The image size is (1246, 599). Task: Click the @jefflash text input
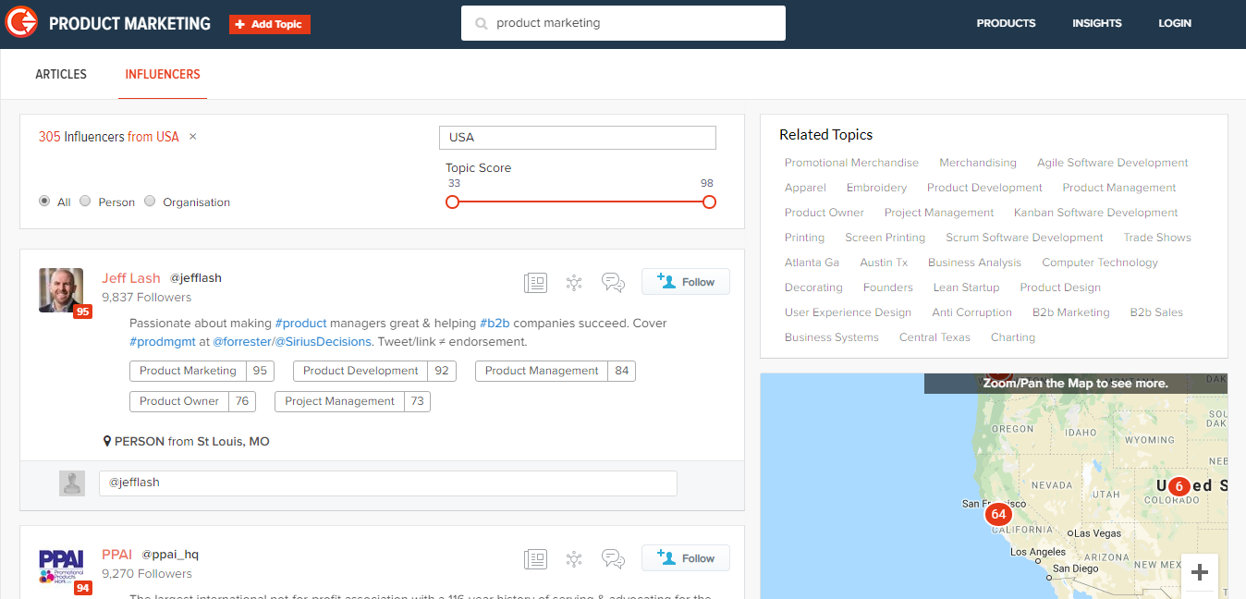coord(388,483)
